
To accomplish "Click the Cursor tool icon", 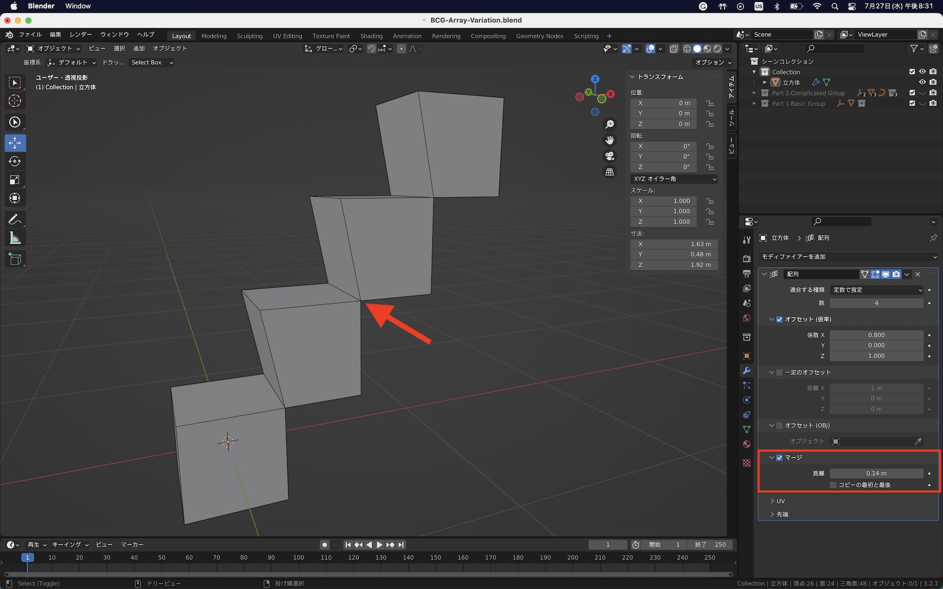I will 15,101.
